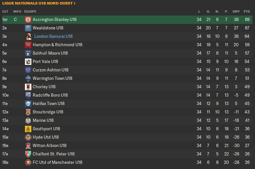Viewport: 255px width, 169px height.
Task: Click the Wealdstone U18 club crest
Action: click(x=28, y=28)
